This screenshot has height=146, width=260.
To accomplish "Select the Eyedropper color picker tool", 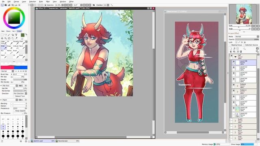I will tap(16, 38).
